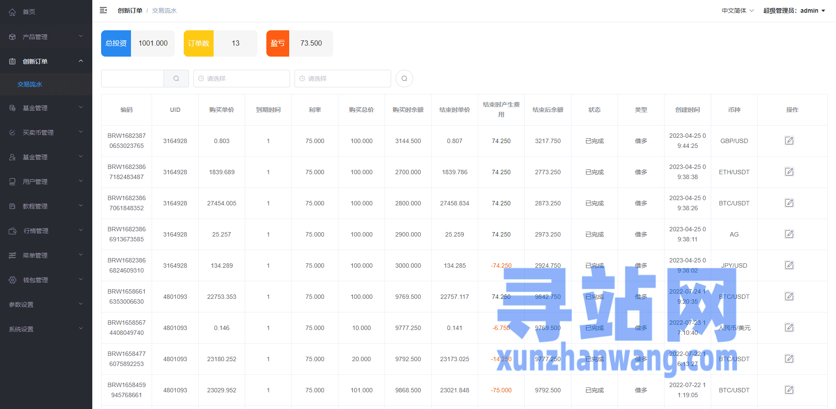Click the magnifier button in search box

(x=176, y=79)
